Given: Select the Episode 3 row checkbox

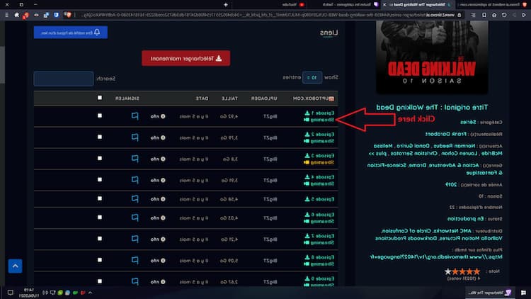Looking at the screenshot, I should coord(100,158).
